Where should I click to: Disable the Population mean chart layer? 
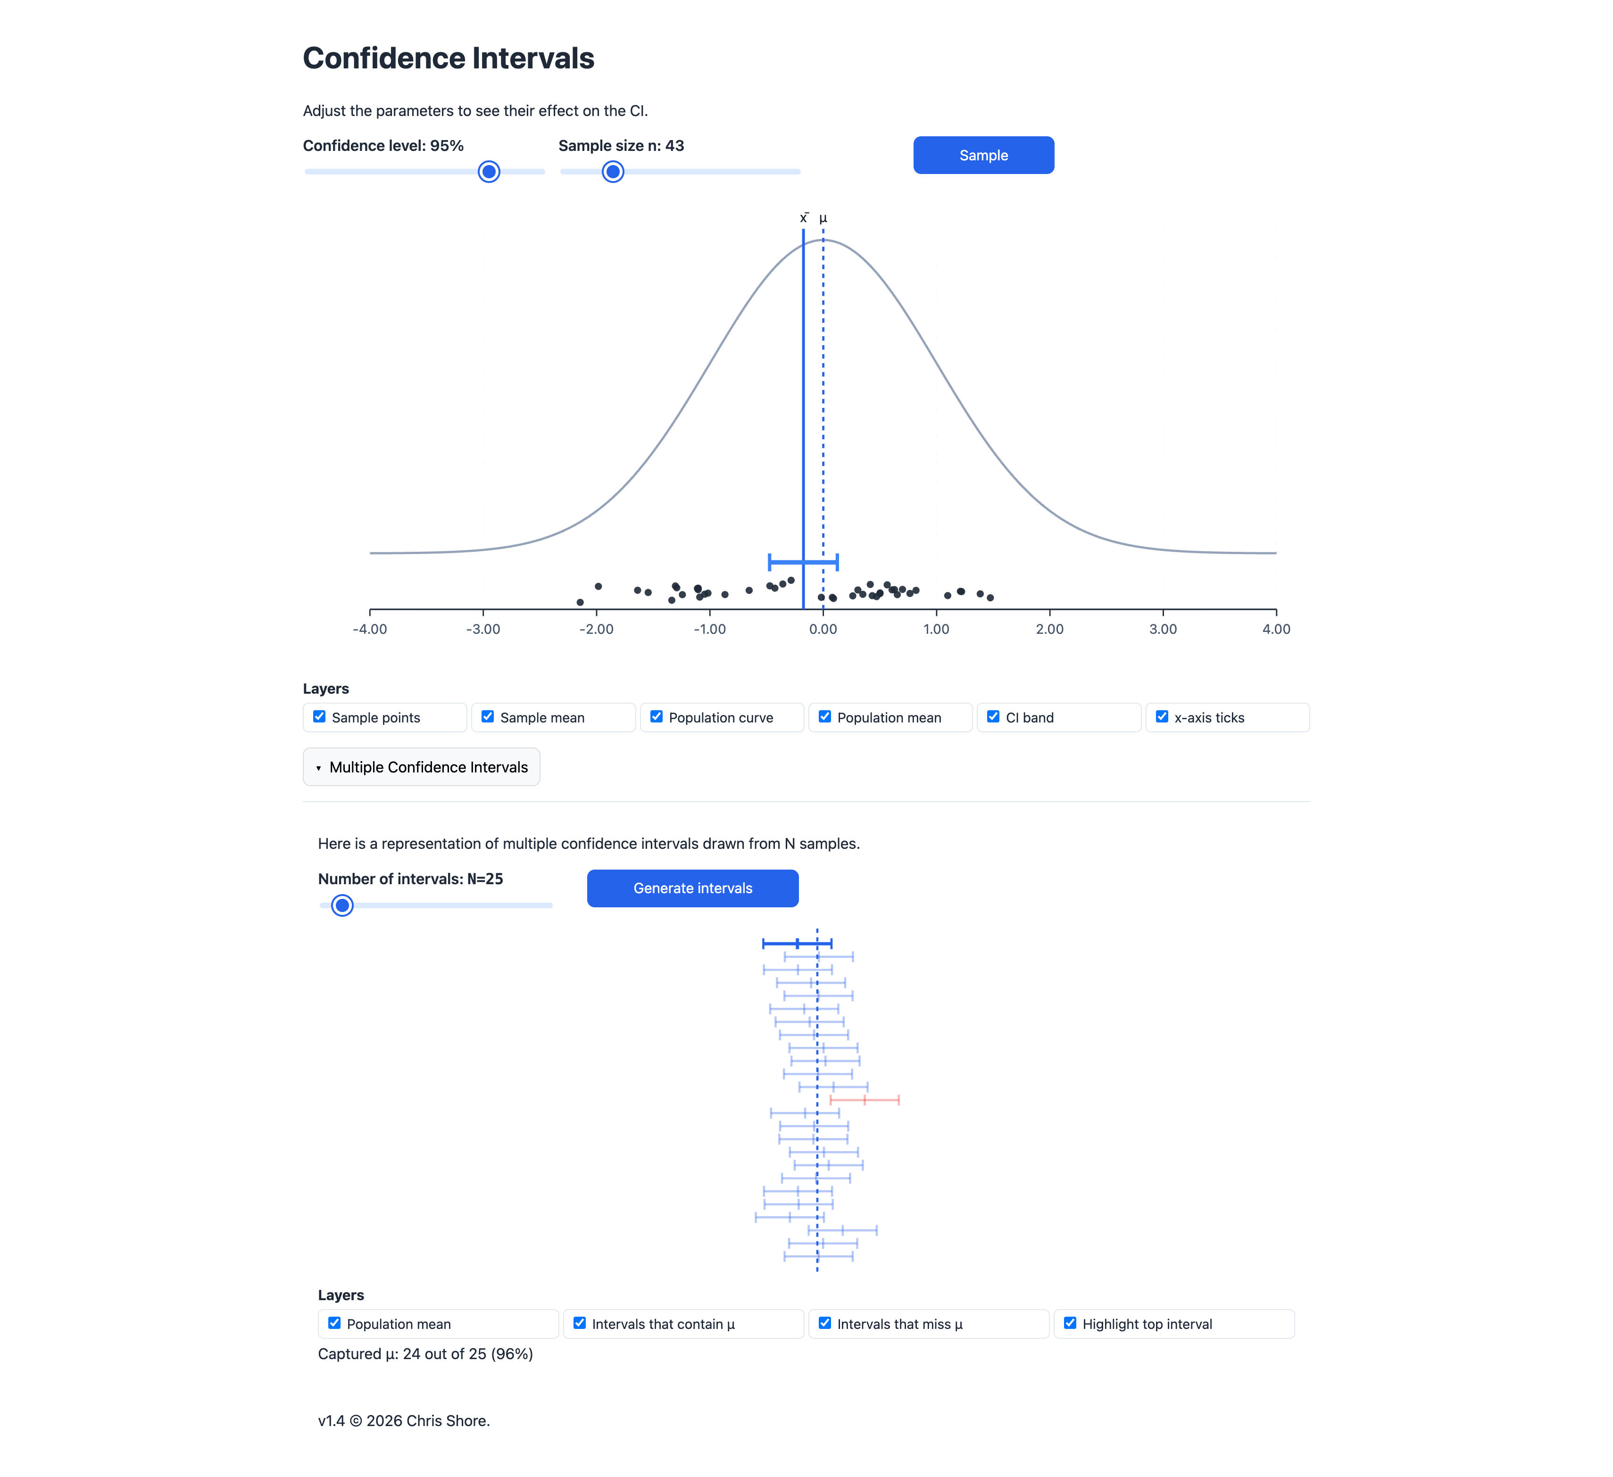(825, 717)
